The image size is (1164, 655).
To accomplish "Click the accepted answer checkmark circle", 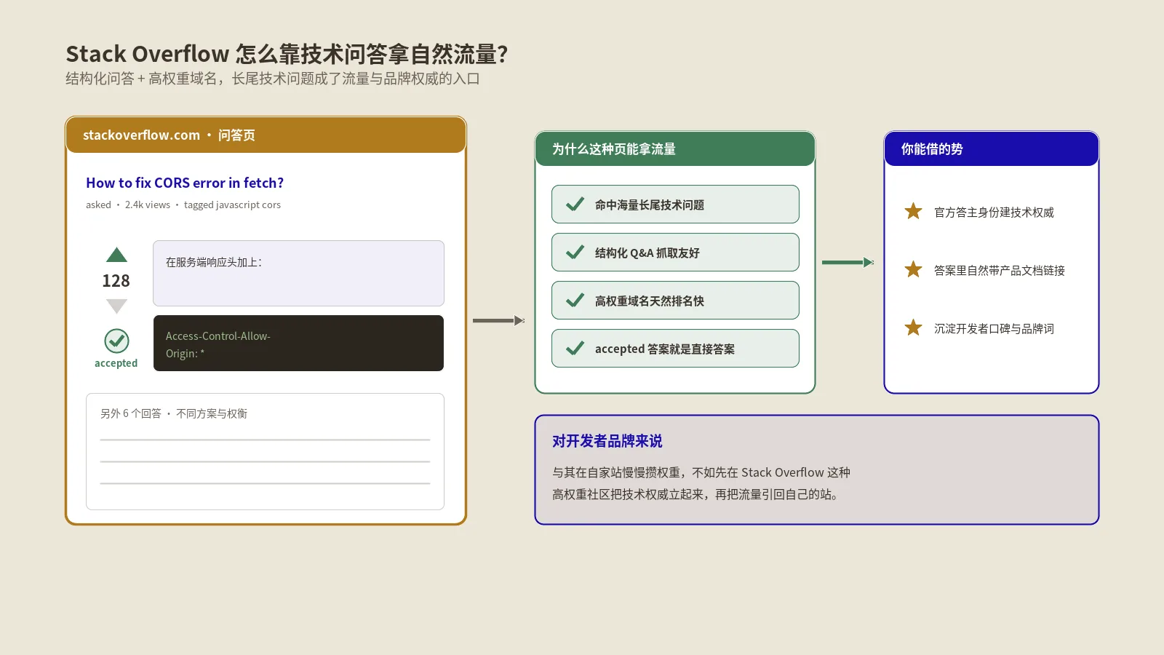I will (116, 341).
